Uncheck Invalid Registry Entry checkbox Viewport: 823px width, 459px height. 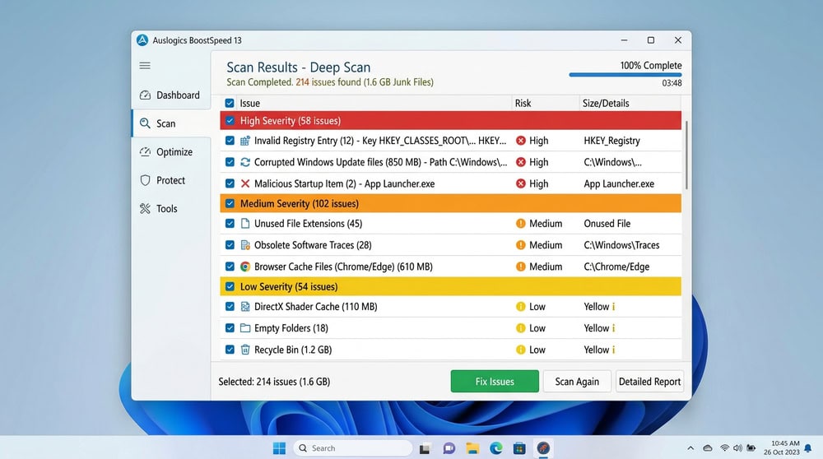[230, 141]
